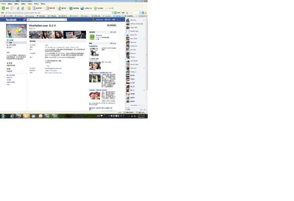294x201 pixels.
Task: Open chat with Gary Chou
Action: pyautogui.click(x=136, y=39)
